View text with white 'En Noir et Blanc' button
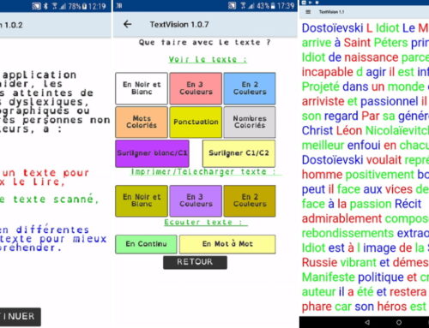The height and width of the screenshot is (328, 429). 142,88
